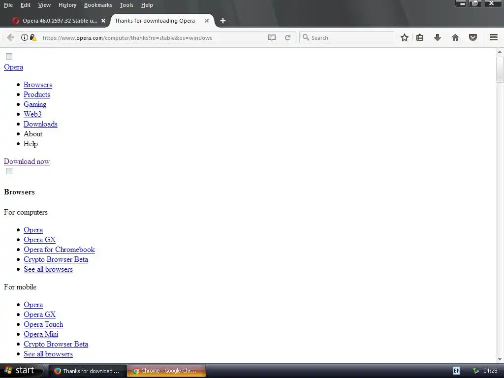Close the Thanks for downloading Opera tab
Image resolution: width=504 pixels, height=378 pixels.
coord(207,21)
